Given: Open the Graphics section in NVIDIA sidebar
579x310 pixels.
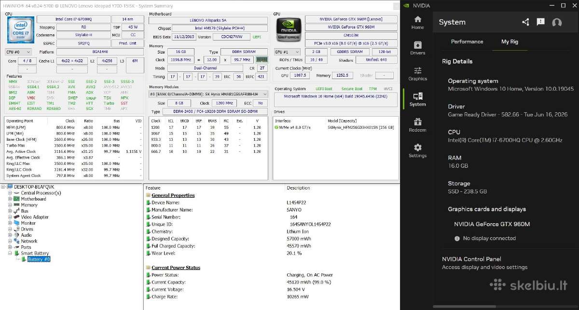Looking at the screenshot, I should [417, 74].
